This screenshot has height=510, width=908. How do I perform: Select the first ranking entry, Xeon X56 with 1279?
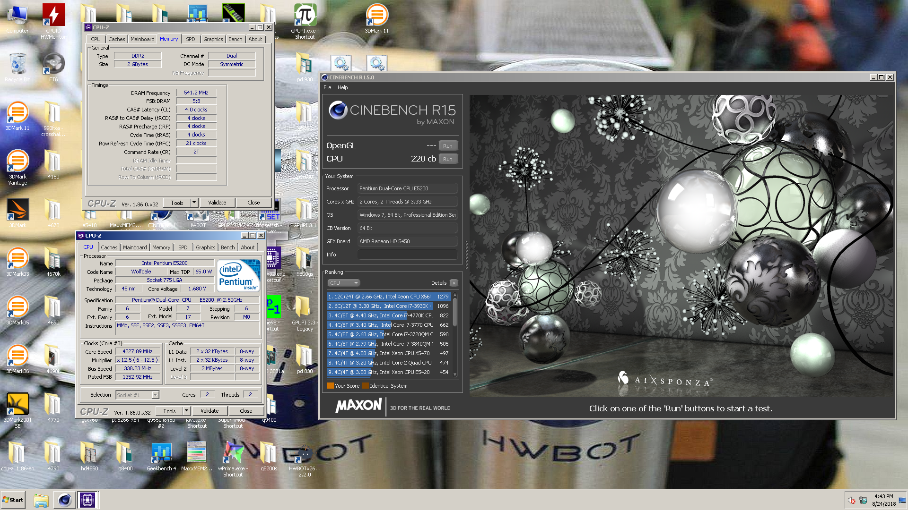(388, 297)
